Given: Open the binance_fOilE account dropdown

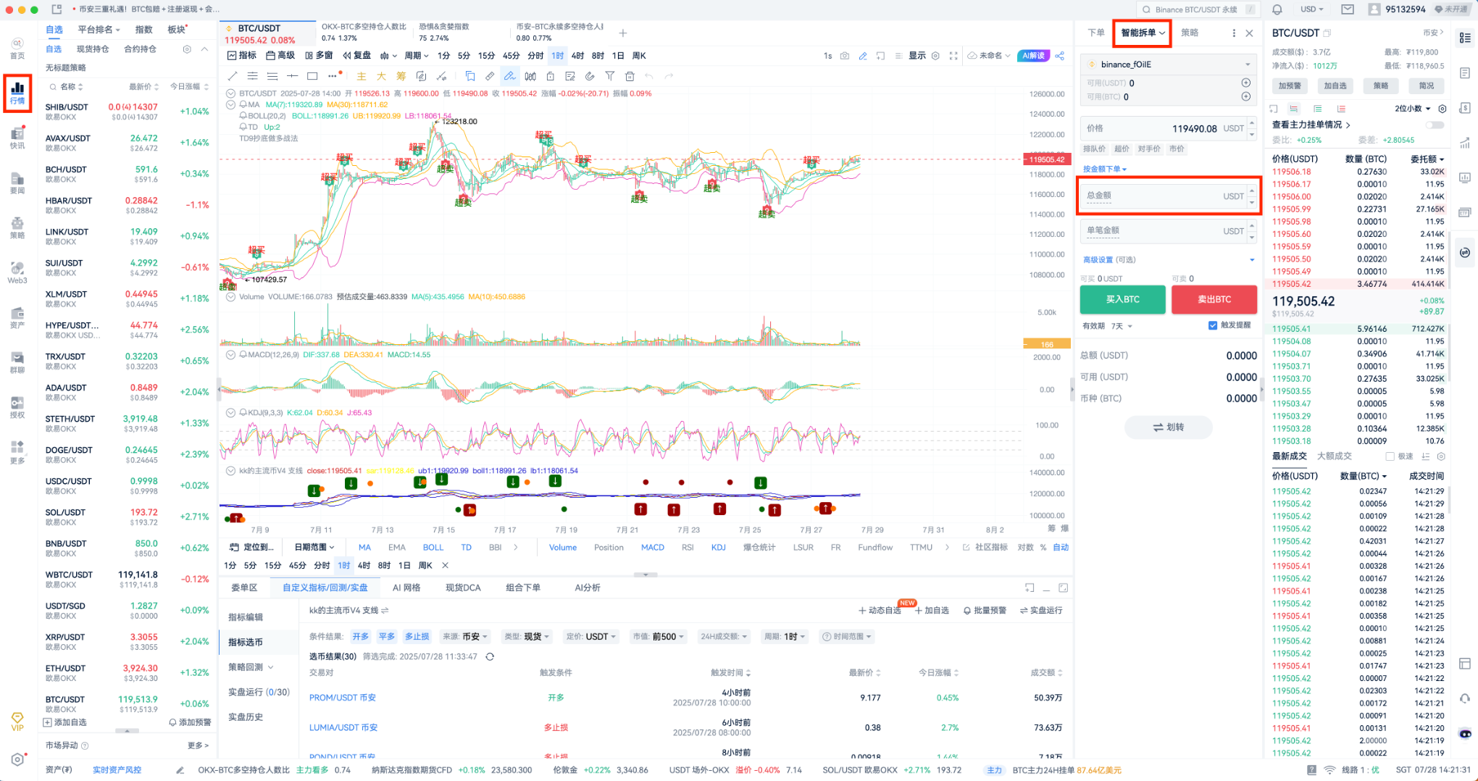Looking at the screenshot, I should click(x=1169, y=64).
